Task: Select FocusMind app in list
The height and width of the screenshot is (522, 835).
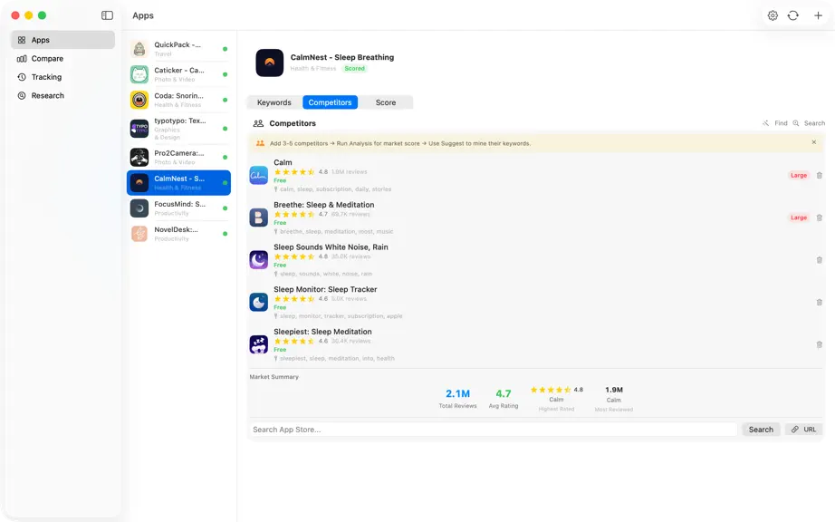Action: click(x=179, y=208)
